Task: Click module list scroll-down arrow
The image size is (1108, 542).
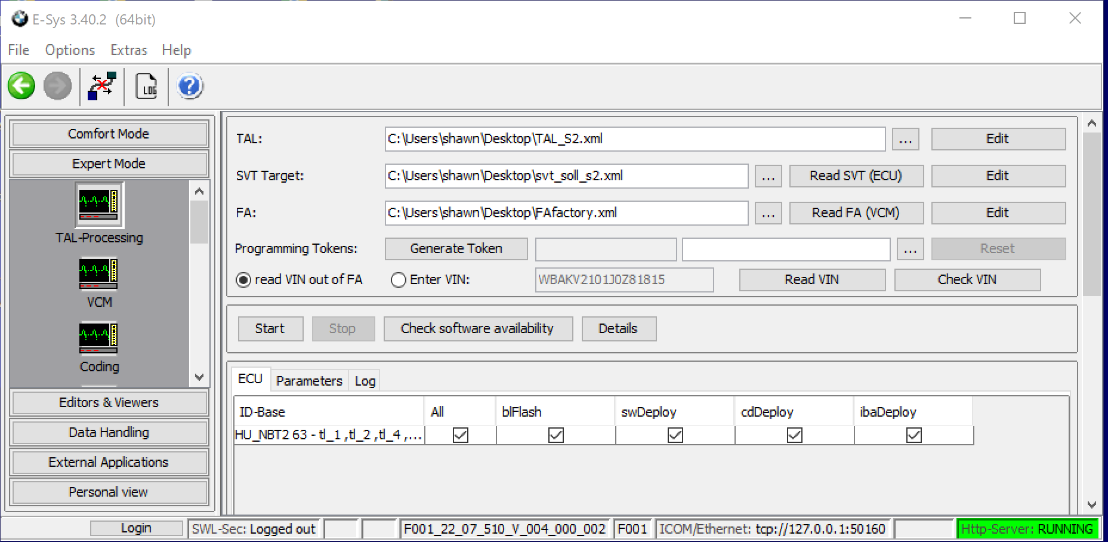Action: (x=199, y=377)
